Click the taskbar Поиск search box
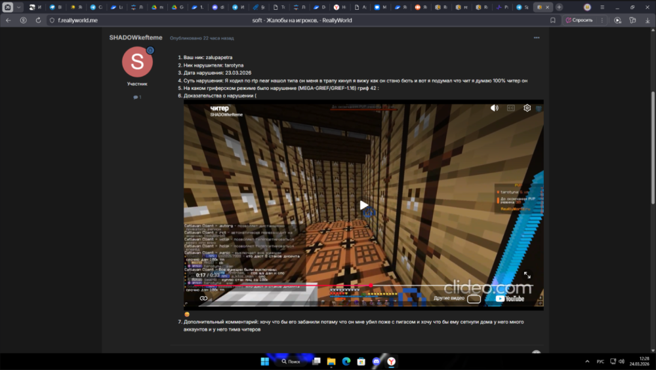656x370 pixels. [x=291, y=361]
